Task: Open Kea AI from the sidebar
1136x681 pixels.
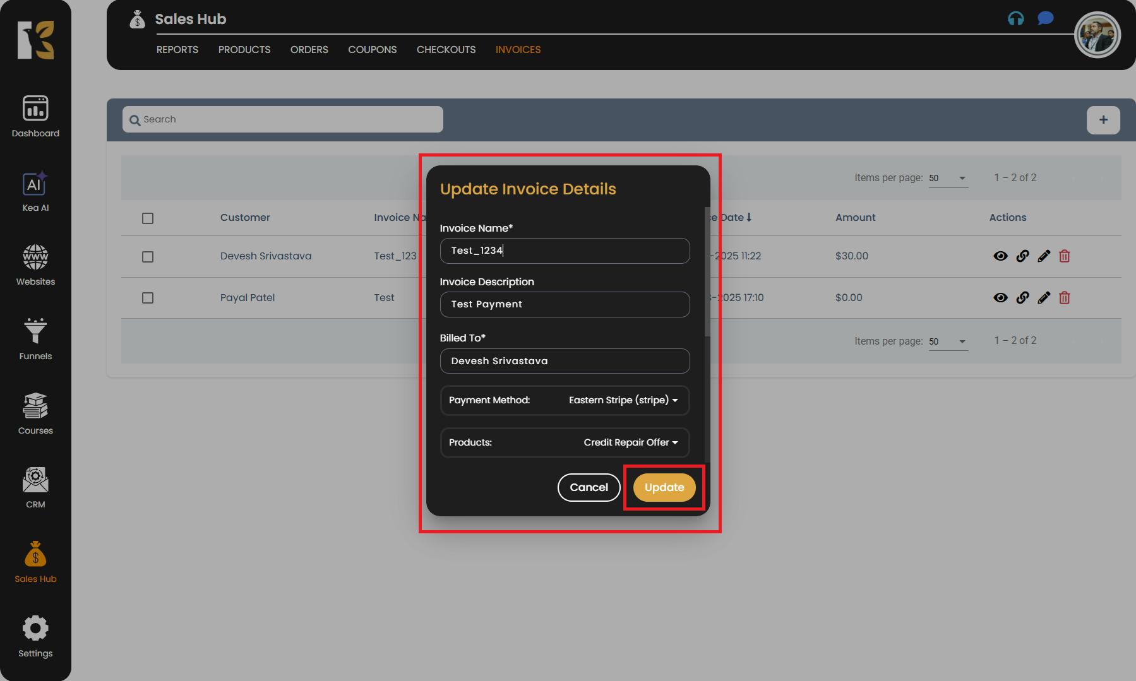Action: 35,185
